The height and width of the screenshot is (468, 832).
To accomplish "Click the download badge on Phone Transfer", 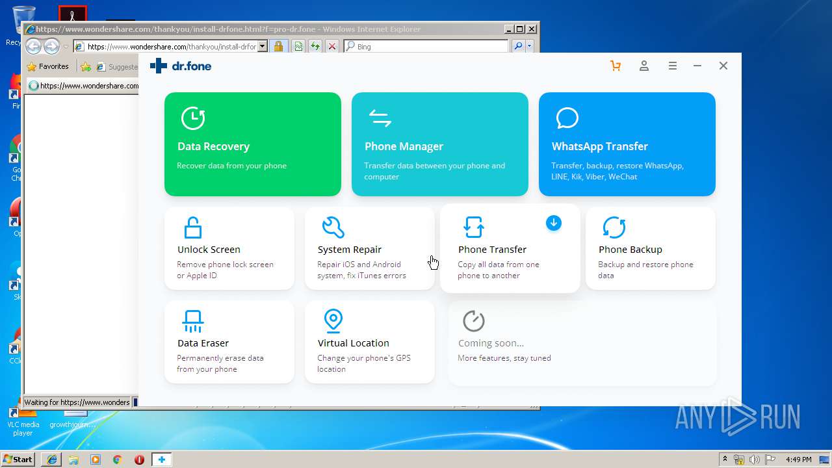I will [x=554, y=223].
